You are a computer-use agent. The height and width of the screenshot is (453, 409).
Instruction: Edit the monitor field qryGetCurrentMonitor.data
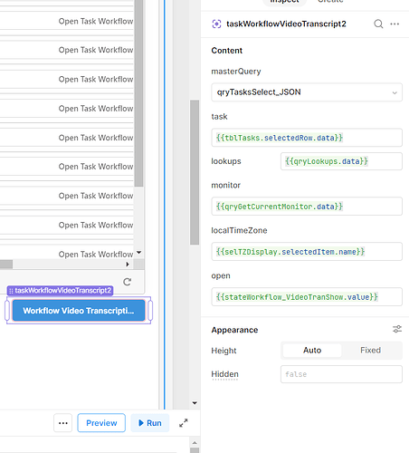point(307,207)
